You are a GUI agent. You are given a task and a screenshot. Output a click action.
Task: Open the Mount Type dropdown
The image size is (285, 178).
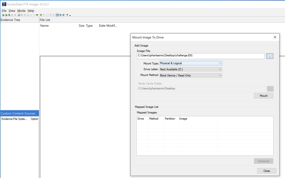[191, 63]
